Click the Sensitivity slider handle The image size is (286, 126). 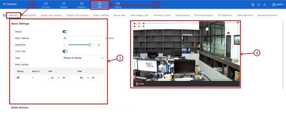pos(90,45)
